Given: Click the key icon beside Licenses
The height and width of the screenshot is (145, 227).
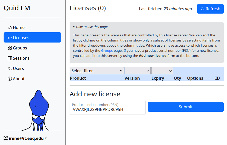Looking at the screenshot, I should click(x=10, y=38).
